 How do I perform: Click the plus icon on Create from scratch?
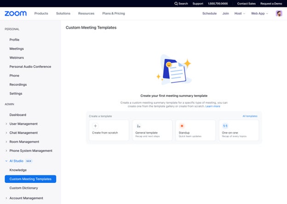pyautogui.click(x=95, y=126)
